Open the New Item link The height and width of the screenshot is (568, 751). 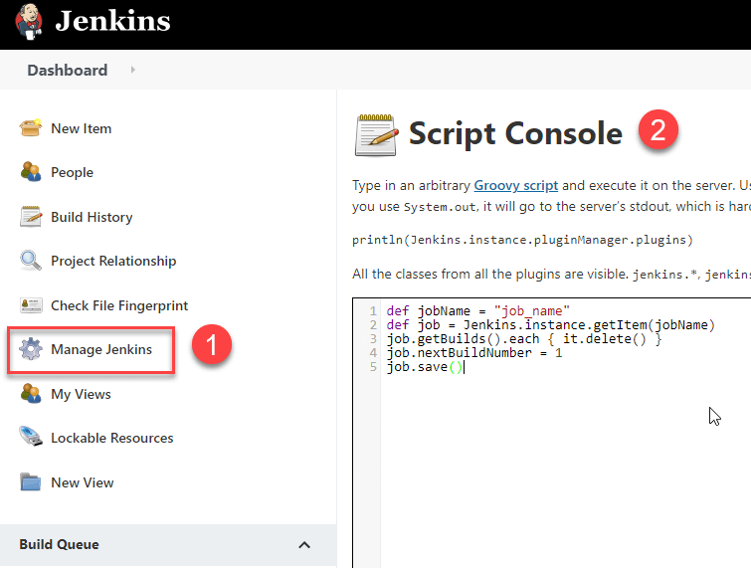click(82, 129)
